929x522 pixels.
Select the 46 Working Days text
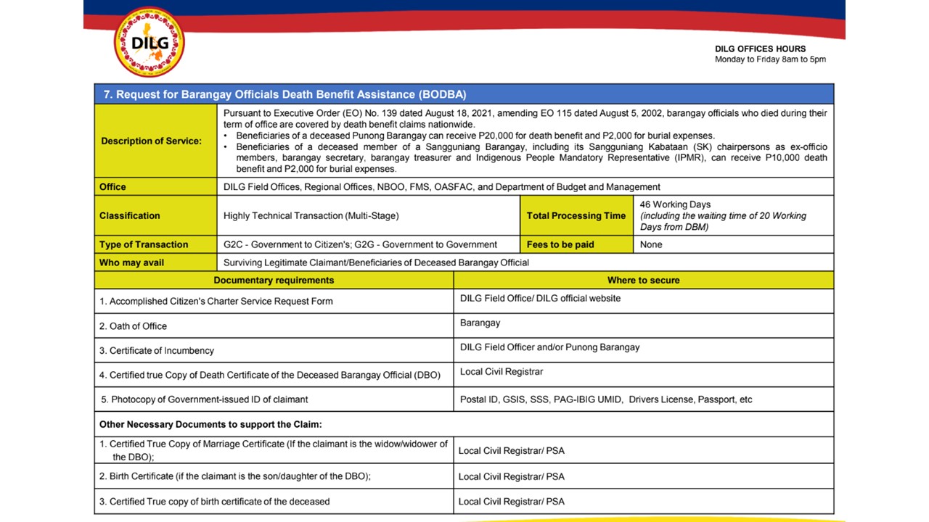[675, 205]
